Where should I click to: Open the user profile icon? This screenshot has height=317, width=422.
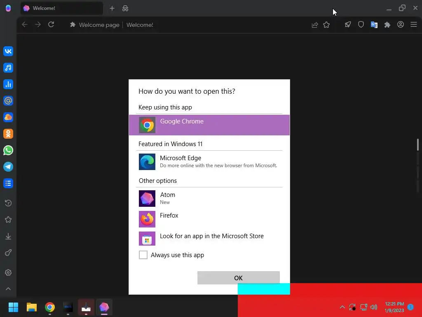click(401, 24)
